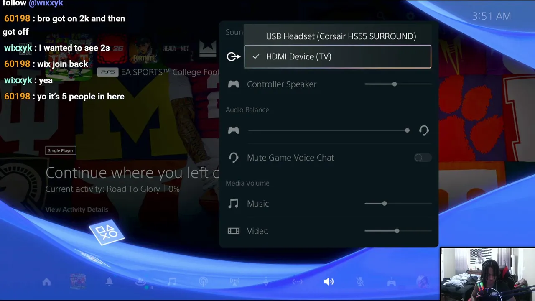Select HDMI Device (TV) output option
535x301 pixels.
pos(337,56)
